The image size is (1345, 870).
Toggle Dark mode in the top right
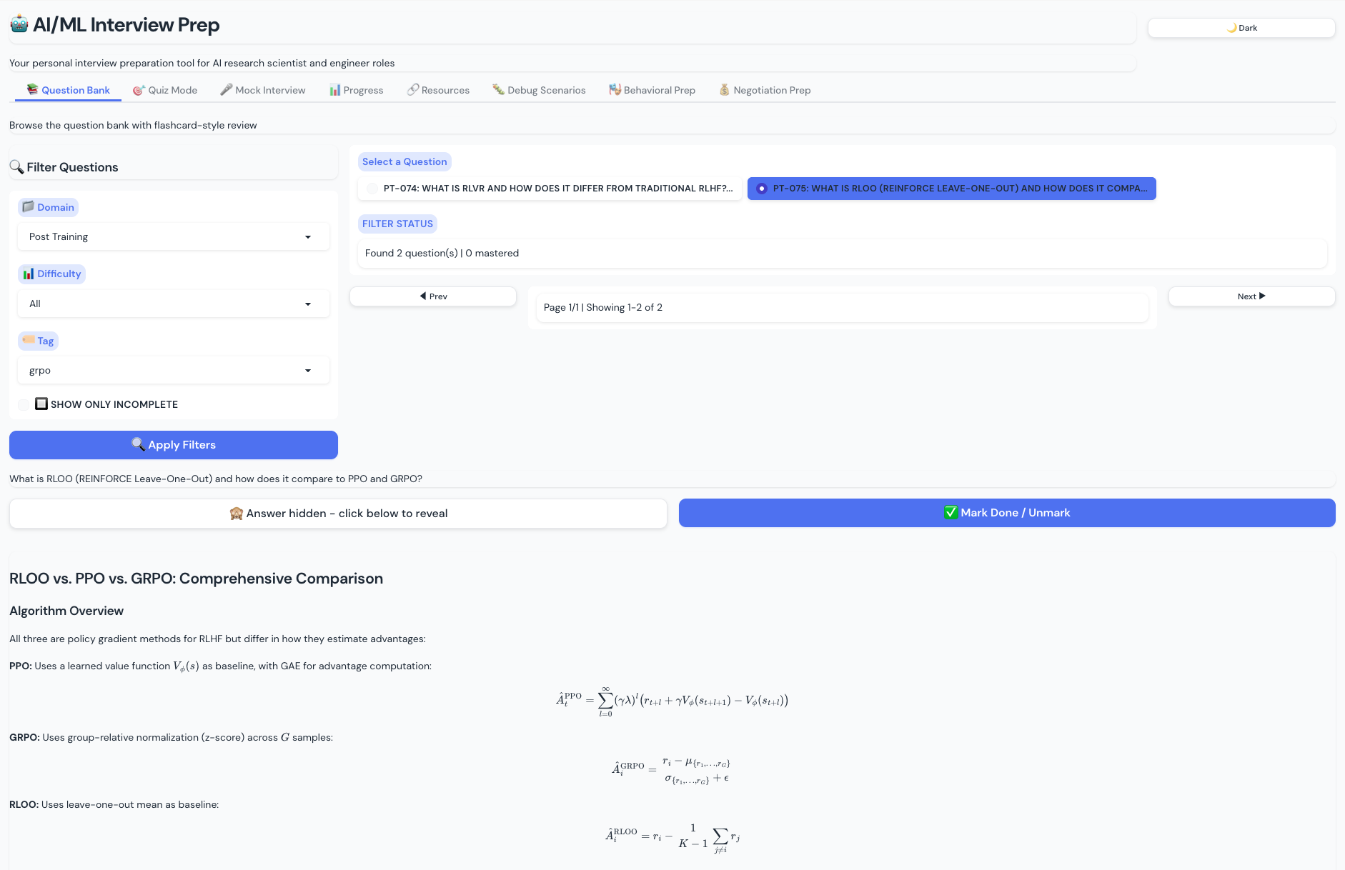pos(1241,27)
